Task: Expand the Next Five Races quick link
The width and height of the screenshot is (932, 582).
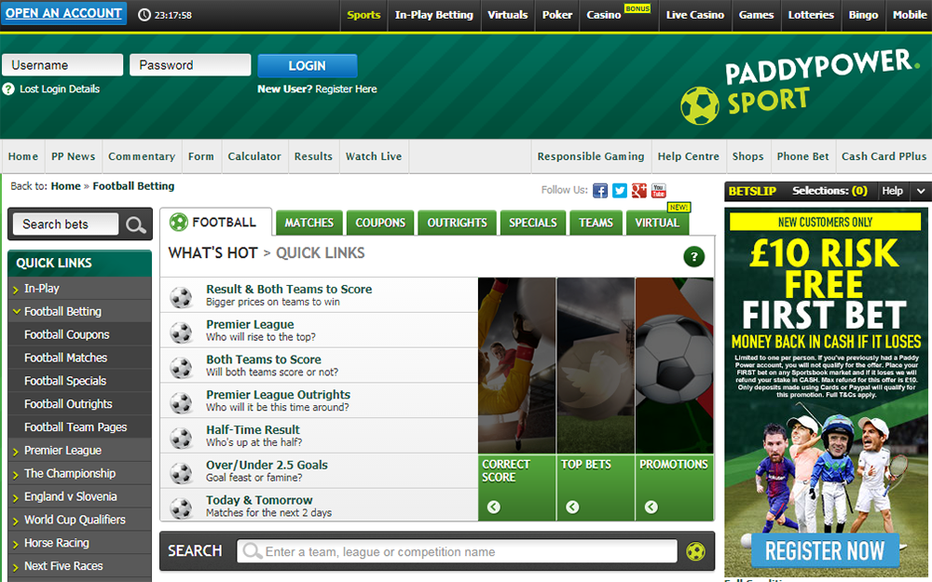Action: coord(16,567)
